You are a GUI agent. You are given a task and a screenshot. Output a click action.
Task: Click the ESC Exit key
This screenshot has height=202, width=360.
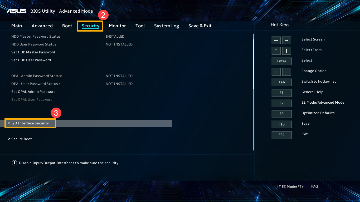282,135
